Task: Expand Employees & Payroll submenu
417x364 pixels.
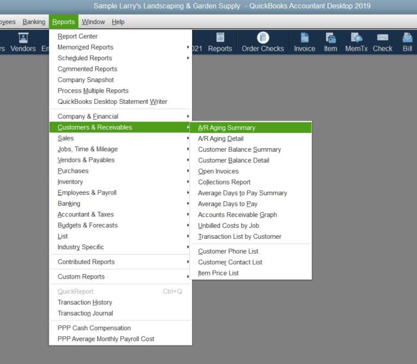Action: [120, 193]
